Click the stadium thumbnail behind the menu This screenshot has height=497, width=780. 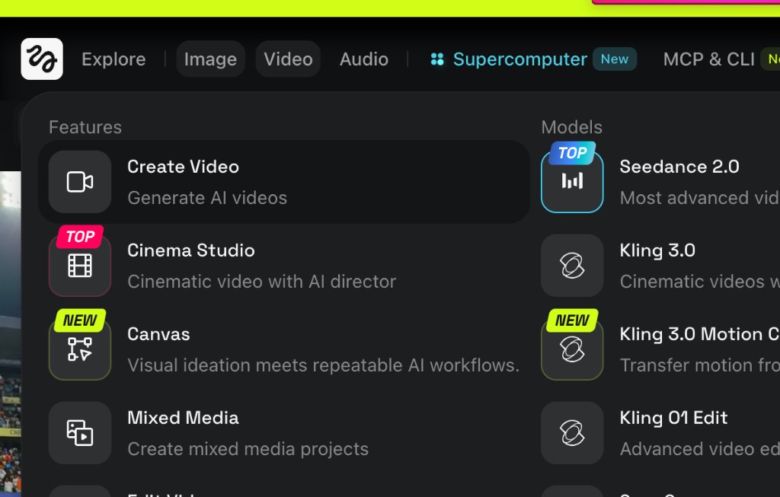[x=11, y=333]
